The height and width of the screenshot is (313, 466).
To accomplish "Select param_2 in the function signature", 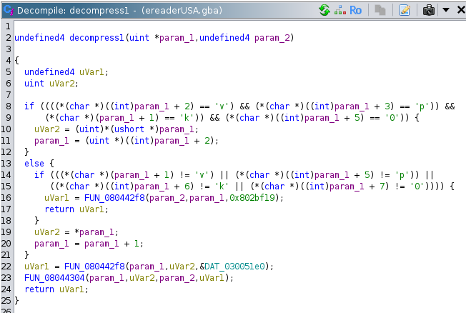I will pyautogui.click(x=272, y=38).
